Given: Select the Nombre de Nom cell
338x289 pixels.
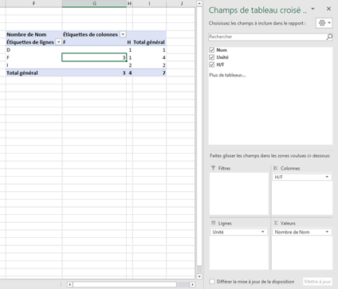Looking at the screenshot, I should point(34,34).
